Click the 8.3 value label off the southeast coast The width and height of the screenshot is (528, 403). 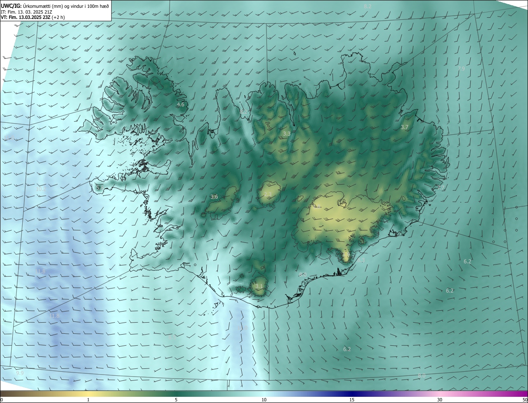(361, 260)
